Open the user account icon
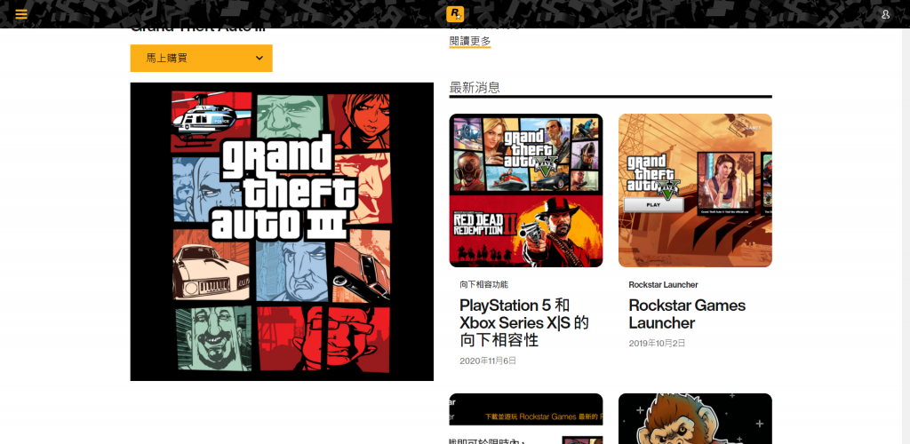The width and height of the screenshot is (910, 444). (x=885, y=14)
